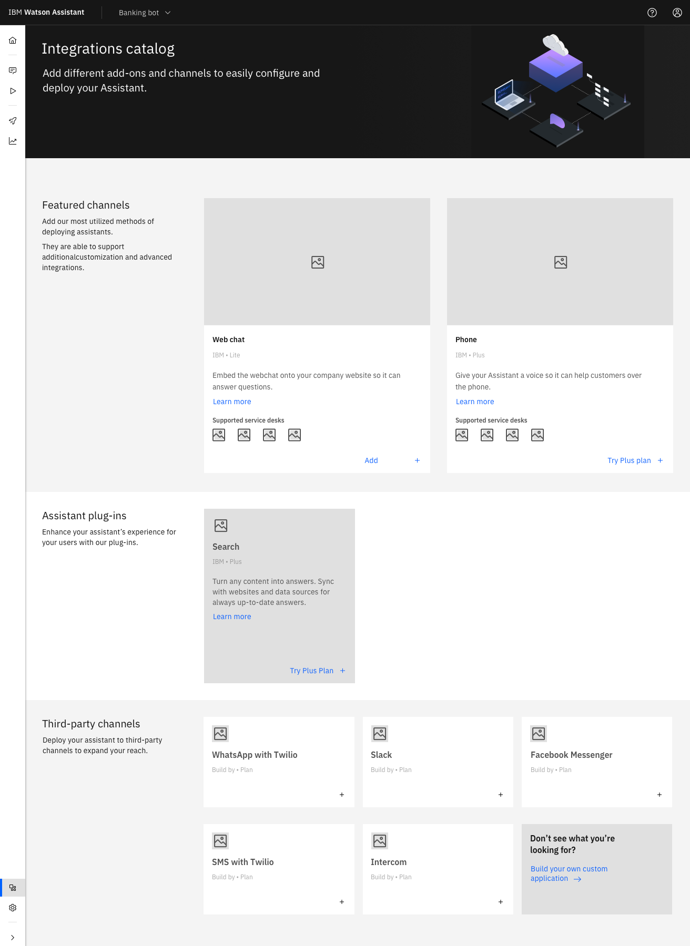Click first Phone service desk icon
This screenshot has width=690, height=946.
pyautogui.click(x=462, y=435)
